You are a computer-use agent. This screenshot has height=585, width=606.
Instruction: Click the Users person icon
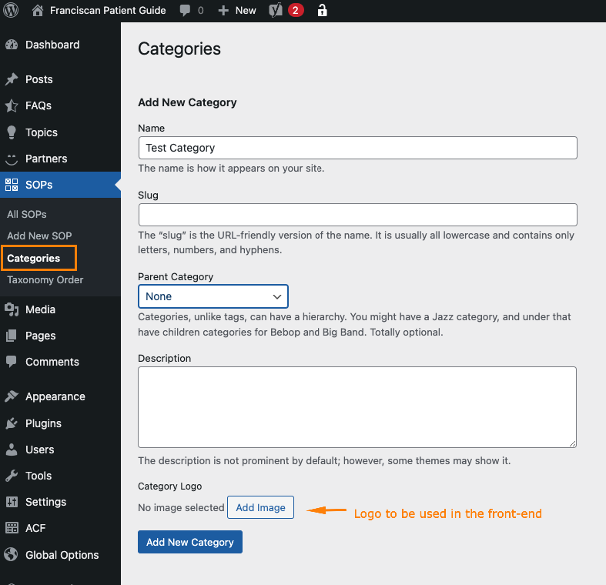[12, 450]
